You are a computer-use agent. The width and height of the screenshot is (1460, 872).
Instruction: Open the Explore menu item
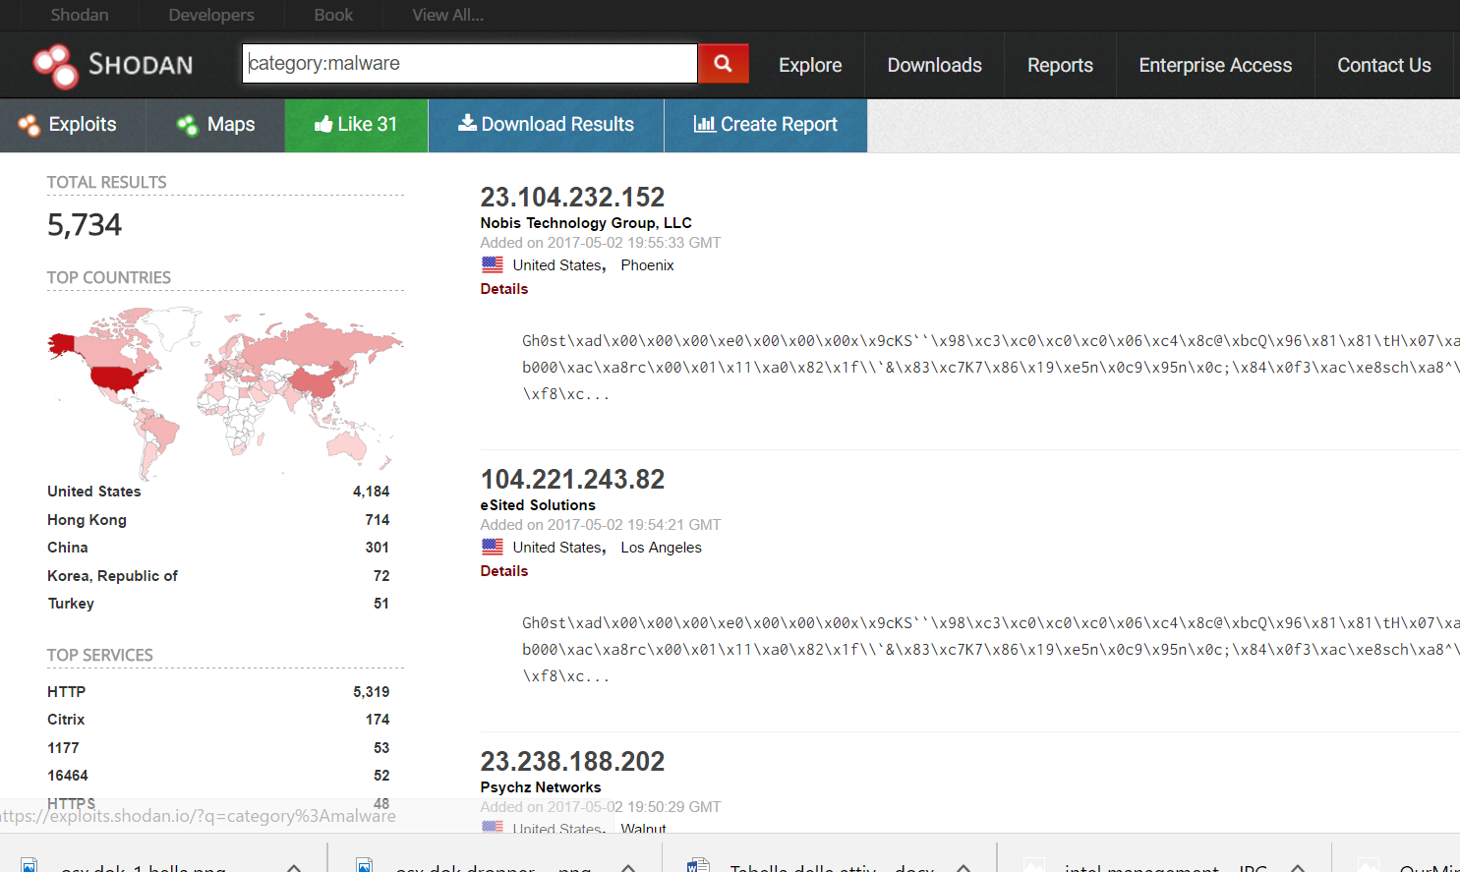(x=809, y=65)
